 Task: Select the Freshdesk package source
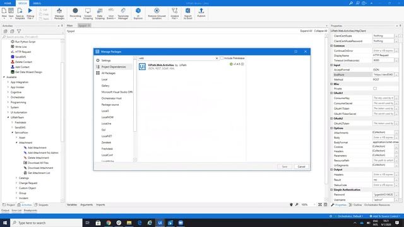(107, 149)
